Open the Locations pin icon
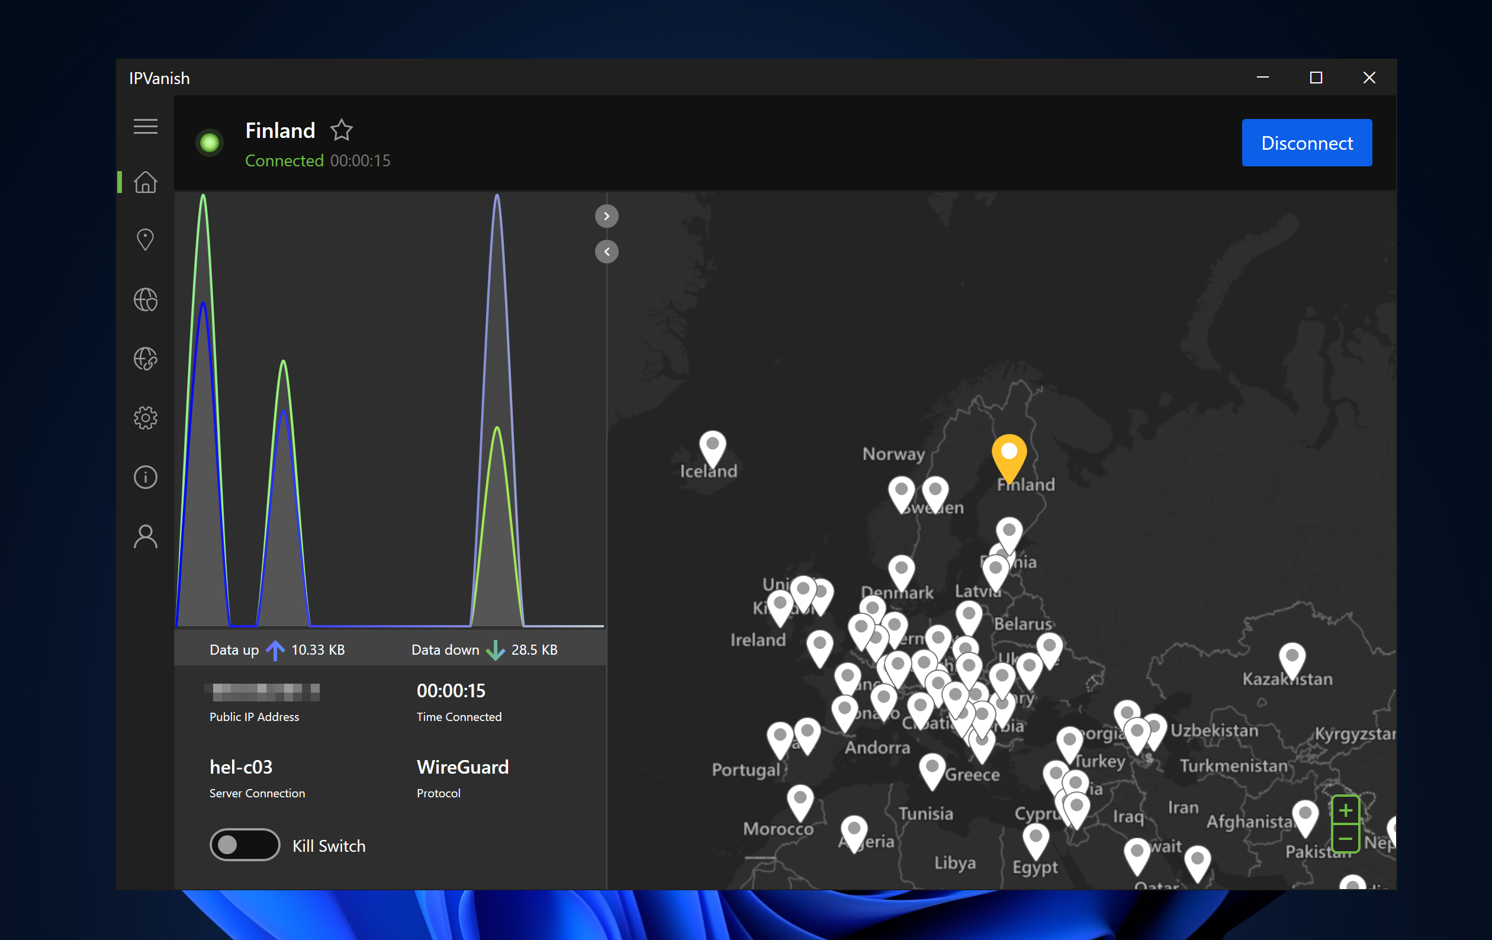Image resolution: width=1492 pixels, height=940 pixels. point(146,240)
